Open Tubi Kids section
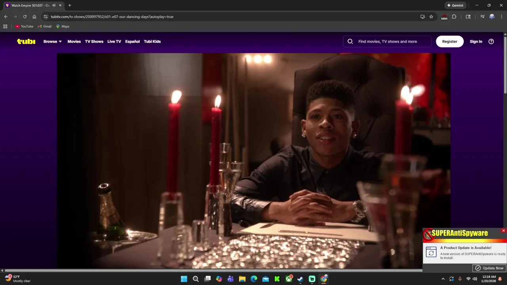Viewport: 507px width, 285px height. pyautogui.click(x=152, y=42)
